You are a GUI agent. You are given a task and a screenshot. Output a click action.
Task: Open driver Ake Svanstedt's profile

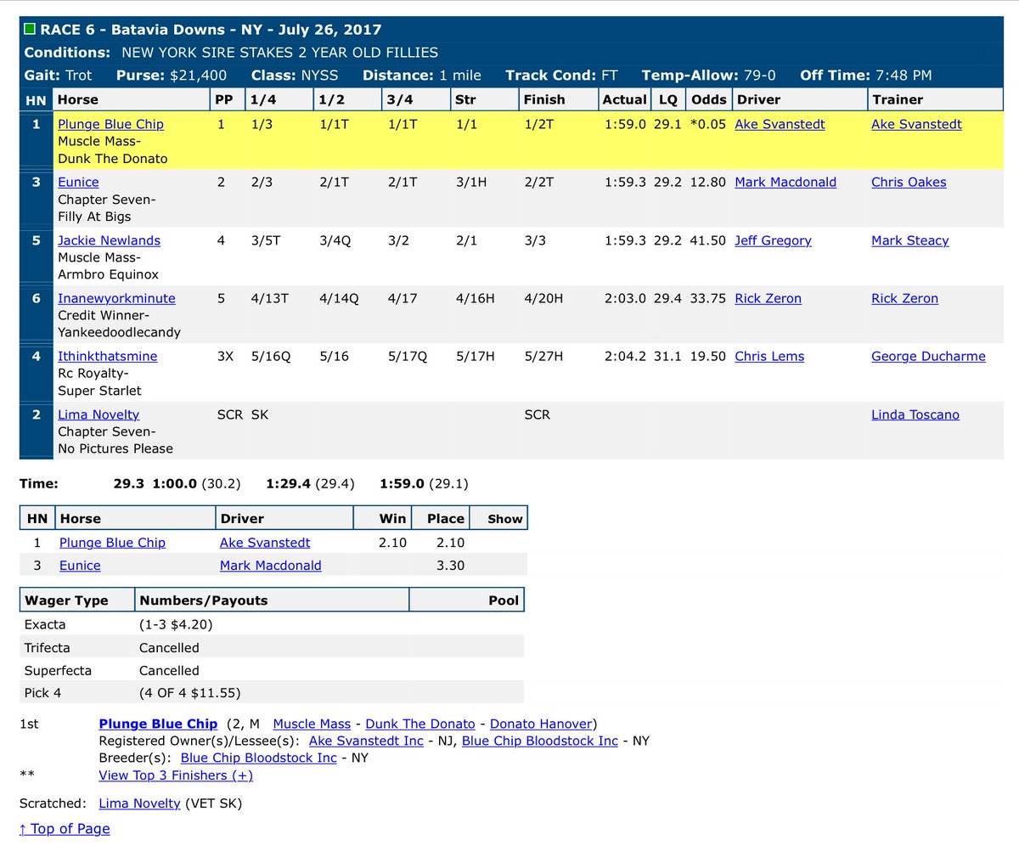(x=781, y=124)
